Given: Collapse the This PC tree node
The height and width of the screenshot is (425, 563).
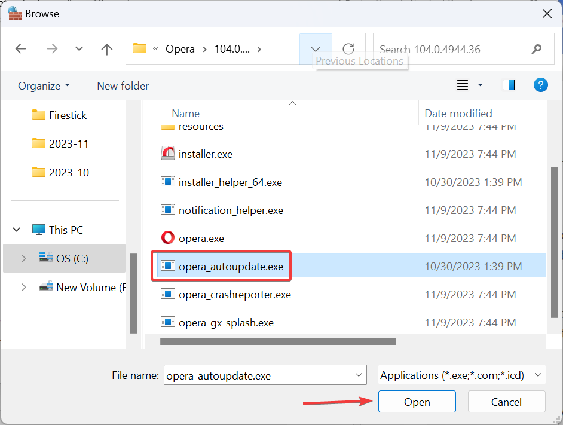Looking at the screenshot, I should pyautogui.click(x=17, y=230).
